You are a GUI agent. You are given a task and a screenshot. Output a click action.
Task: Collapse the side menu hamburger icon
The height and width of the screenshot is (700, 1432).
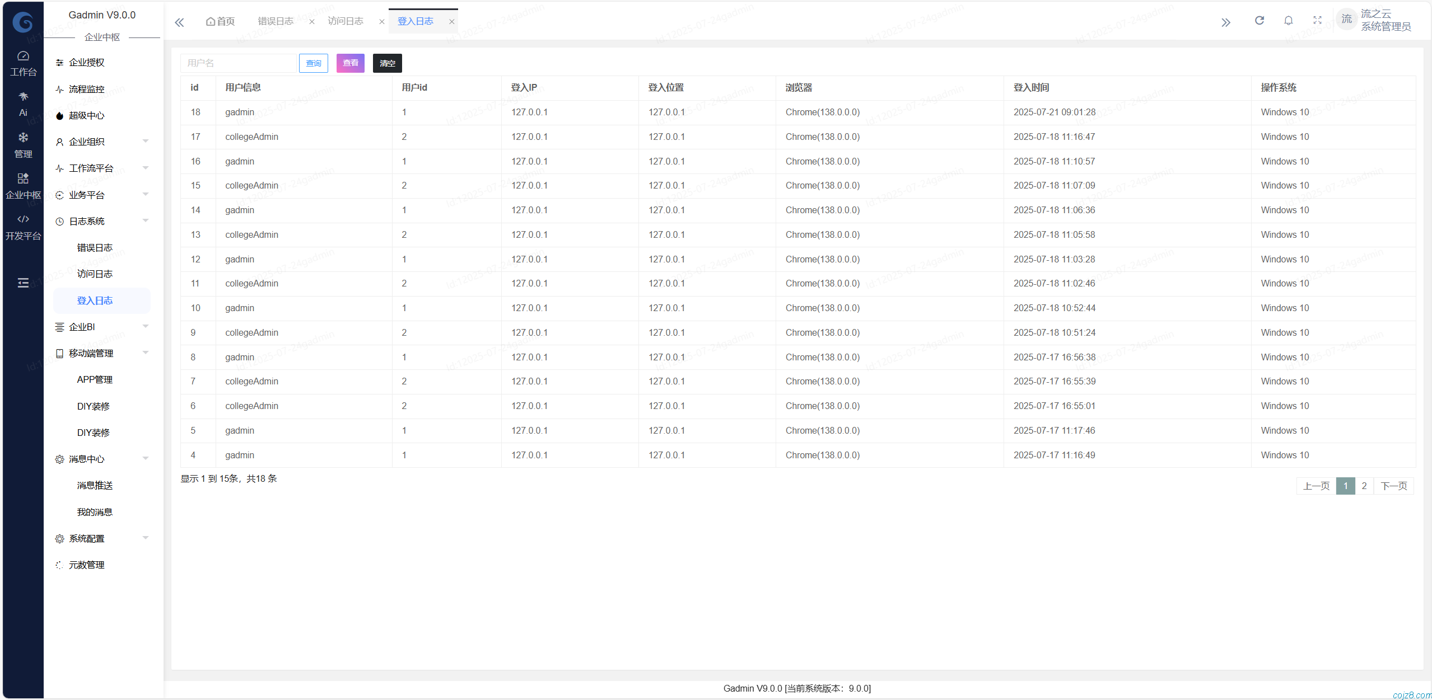23,283
